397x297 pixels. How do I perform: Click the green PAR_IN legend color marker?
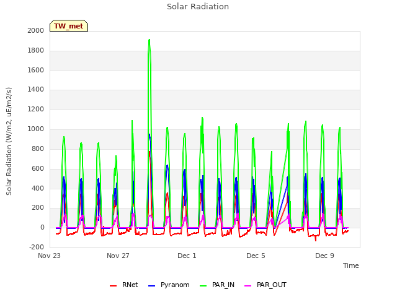[x=203, y=286]
